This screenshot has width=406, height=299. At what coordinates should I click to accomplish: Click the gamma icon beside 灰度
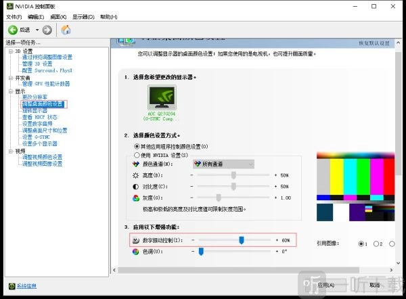[x=134, y=198]
